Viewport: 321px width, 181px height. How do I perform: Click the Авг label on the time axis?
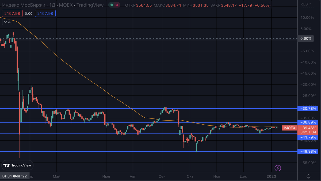click(133, 176)
